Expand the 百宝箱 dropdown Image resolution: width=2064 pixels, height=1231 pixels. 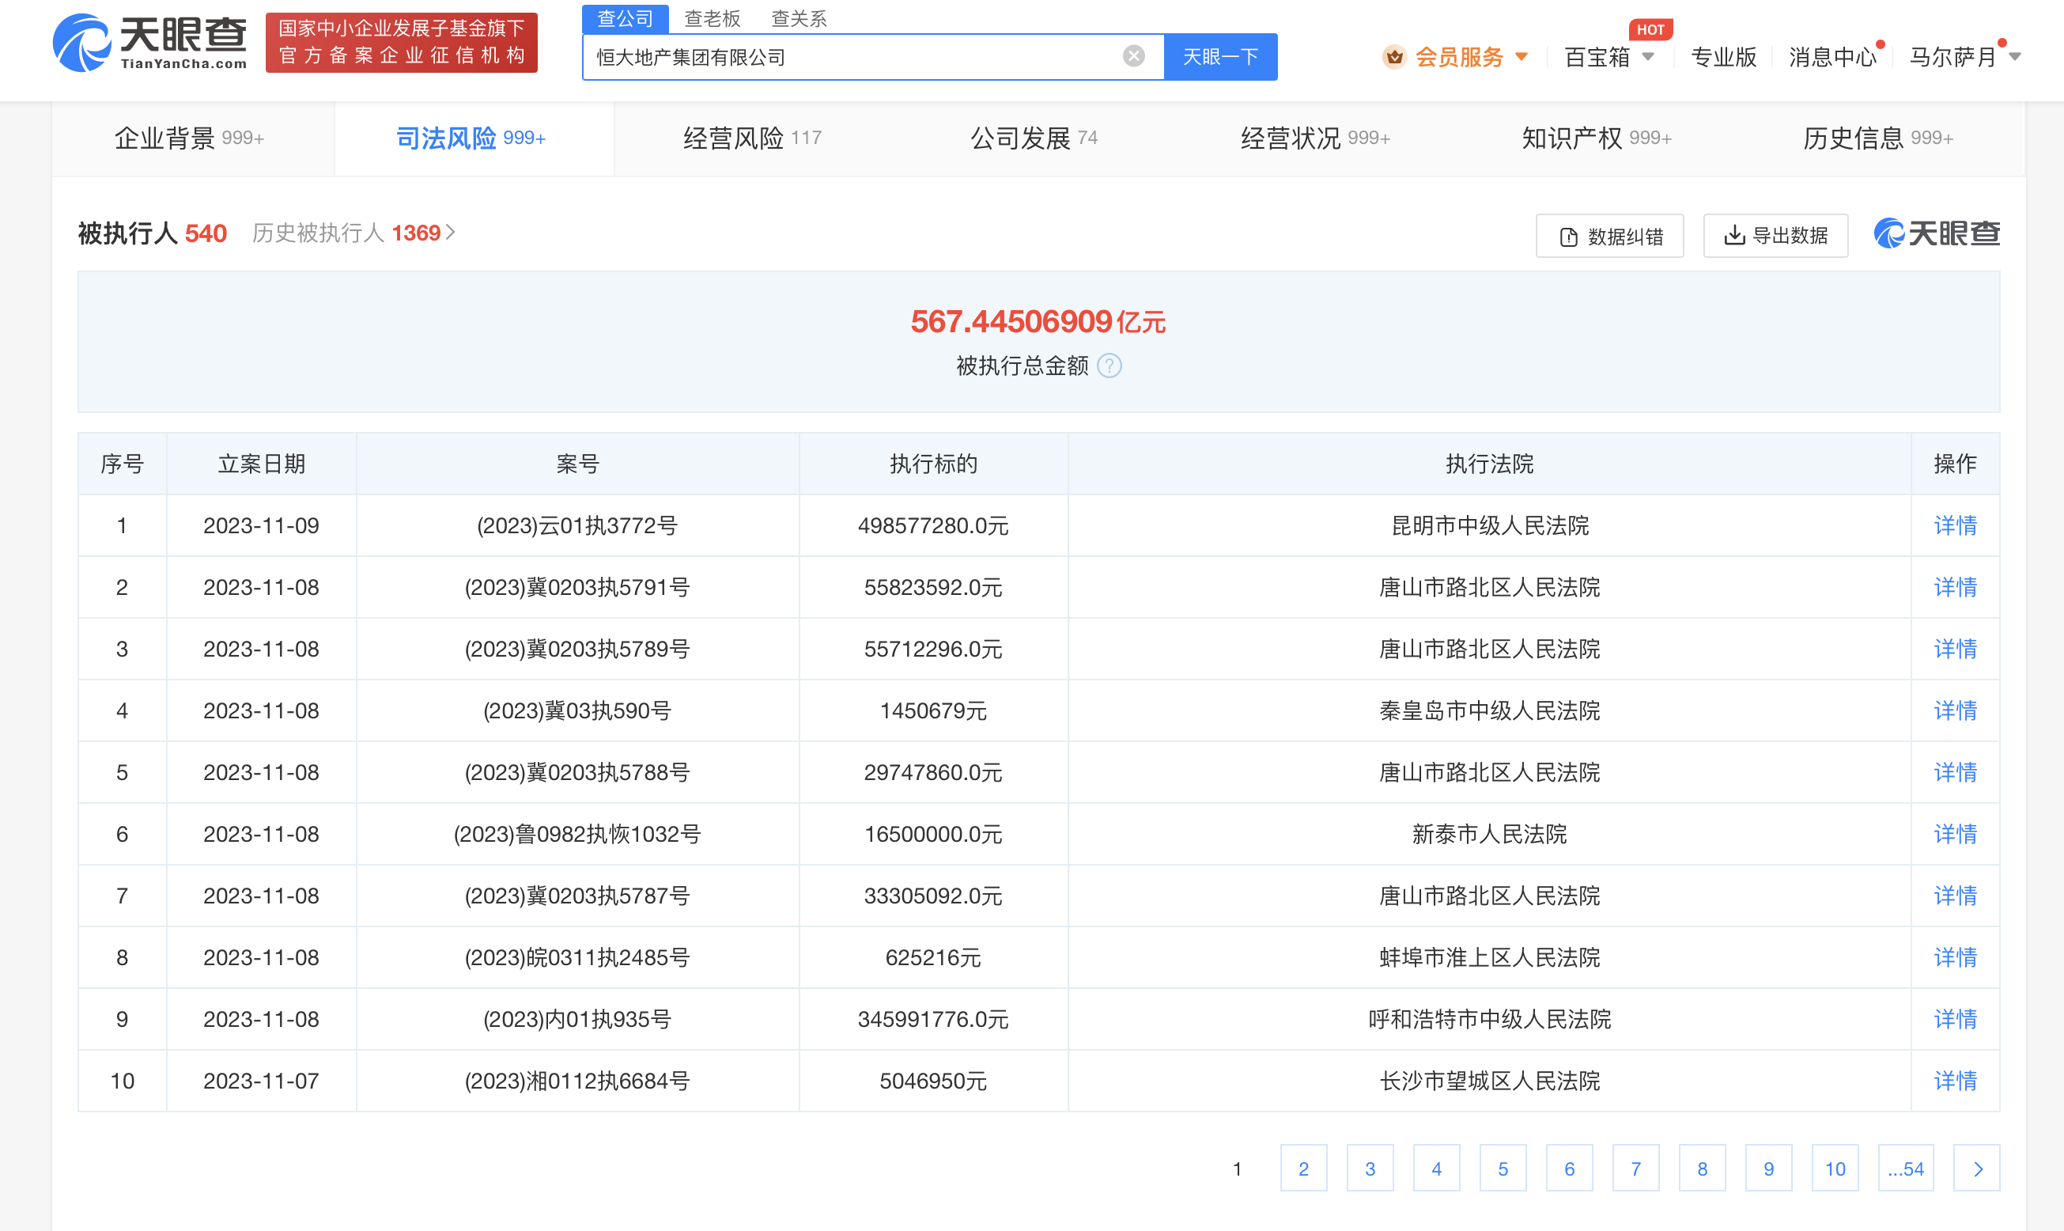pyautogui.click(x=1608, y=56)
